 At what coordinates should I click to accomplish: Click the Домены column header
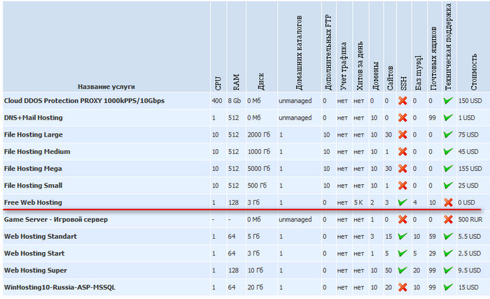(x=375, y=76)
